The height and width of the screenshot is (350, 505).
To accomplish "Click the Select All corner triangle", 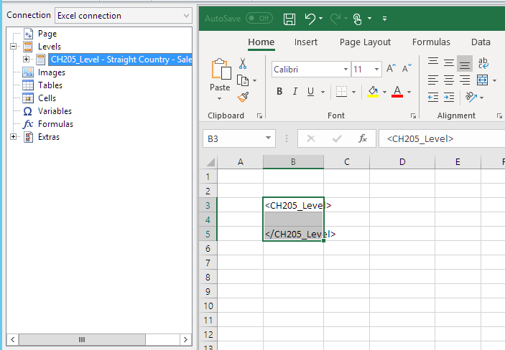I will pyautogui.click(x=210, y=161).
